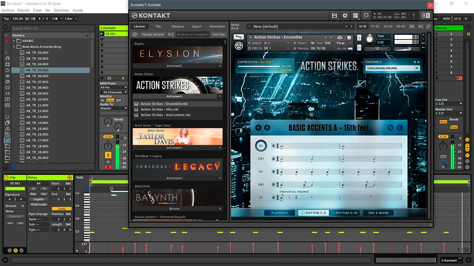Open ENS & MIXER page
Screen dimensions: 474x266
pyautogui.click(x=378, y=213)
